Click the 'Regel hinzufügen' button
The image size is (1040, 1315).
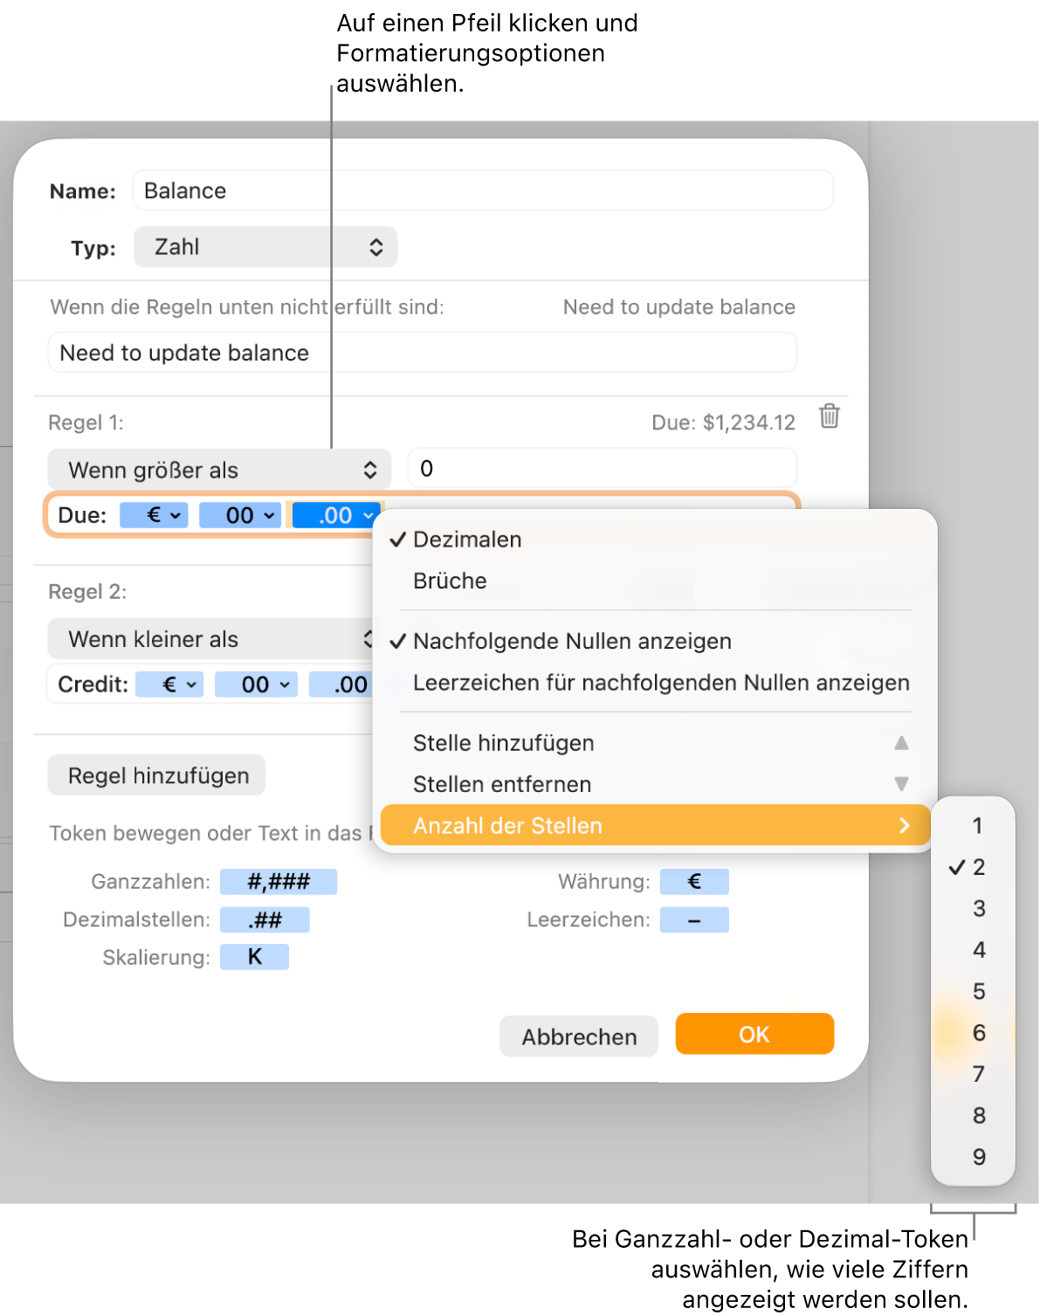tap(156, 775)
